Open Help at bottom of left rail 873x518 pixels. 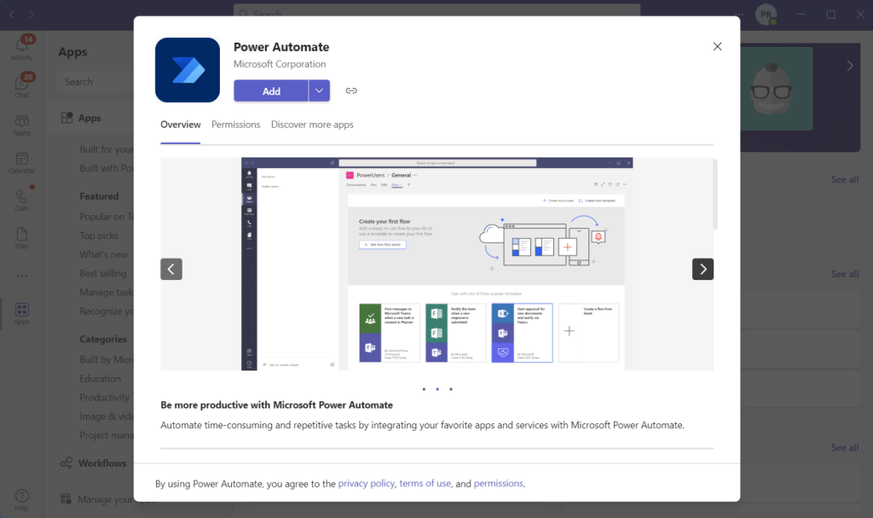point(21,499)
